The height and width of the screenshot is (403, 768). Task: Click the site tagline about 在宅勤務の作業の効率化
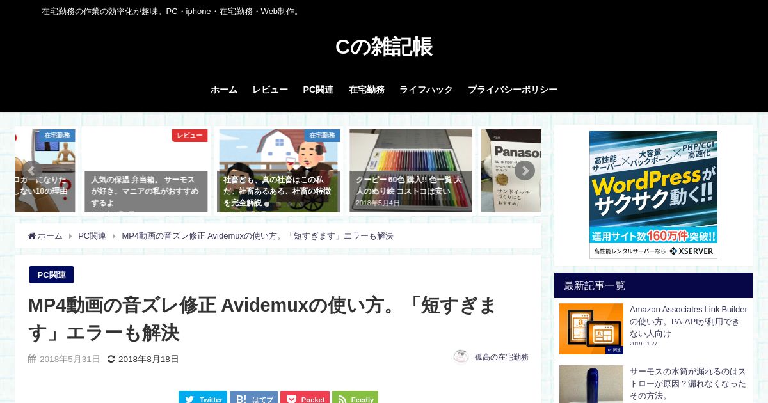click(172, 12)
